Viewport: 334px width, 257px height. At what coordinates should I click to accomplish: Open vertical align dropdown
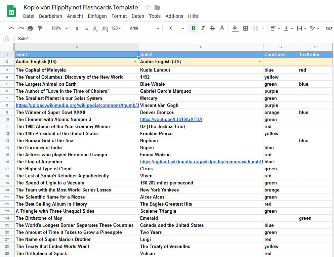point(289,28)
